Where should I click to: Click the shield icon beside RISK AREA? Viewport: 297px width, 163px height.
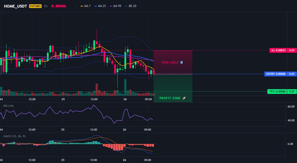181,62
